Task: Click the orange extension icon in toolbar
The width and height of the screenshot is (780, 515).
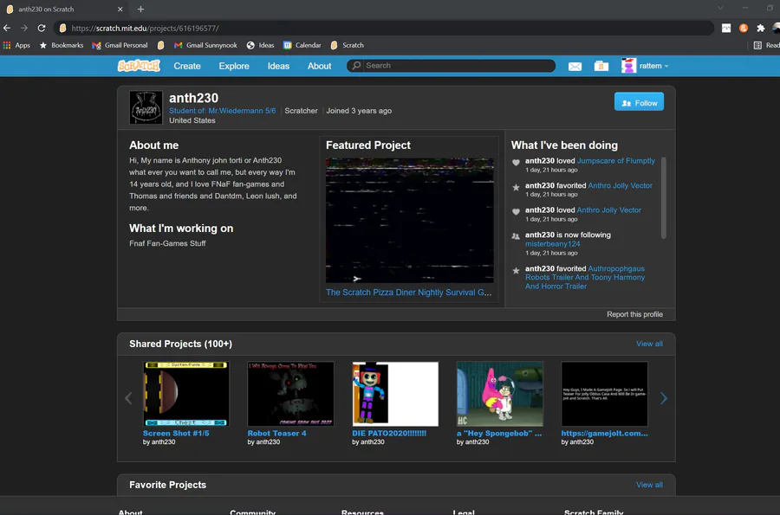Action: tap(744, 29)
